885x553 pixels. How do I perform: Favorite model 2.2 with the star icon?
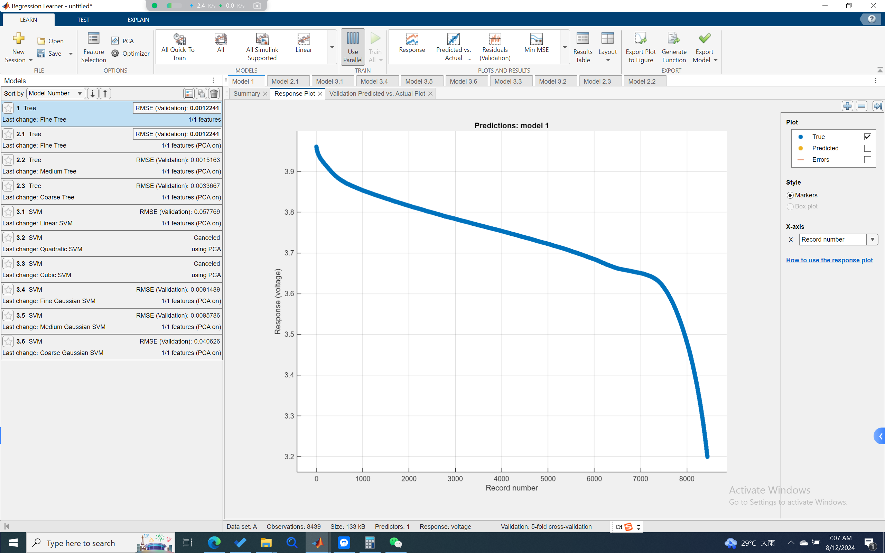click(x=8, y=160)
